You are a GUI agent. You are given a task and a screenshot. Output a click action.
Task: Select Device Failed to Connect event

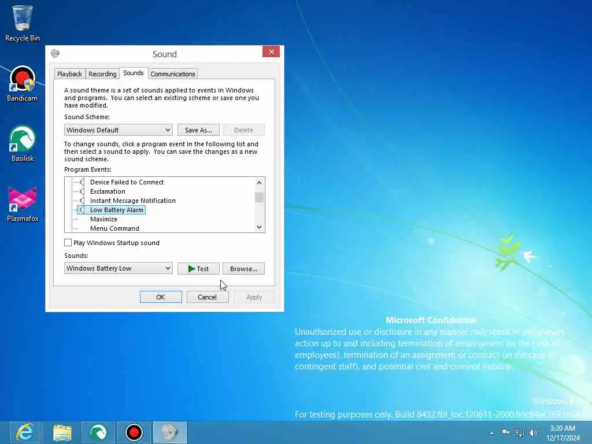tap(127, 182)
